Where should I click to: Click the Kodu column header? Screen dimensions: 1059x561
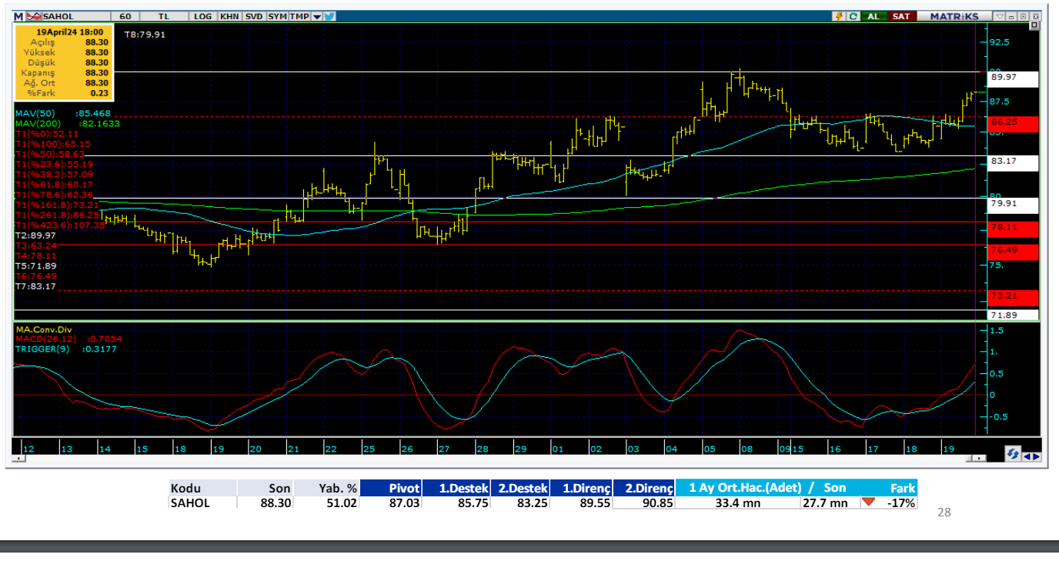(202, 488)
